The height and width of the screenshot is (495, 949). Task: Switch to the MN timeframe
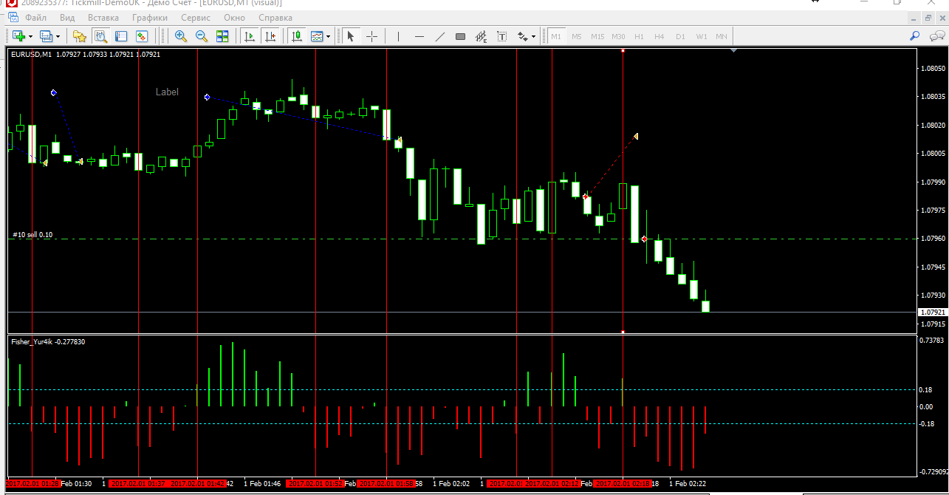tap(722, 36)
